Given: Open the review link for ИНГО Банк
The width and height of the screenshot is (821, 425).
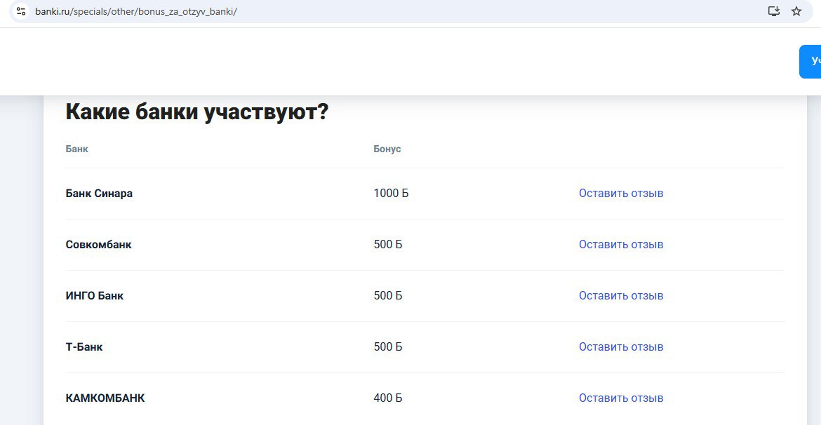Looking at the screenshot, I should click(x=620, y=296).
